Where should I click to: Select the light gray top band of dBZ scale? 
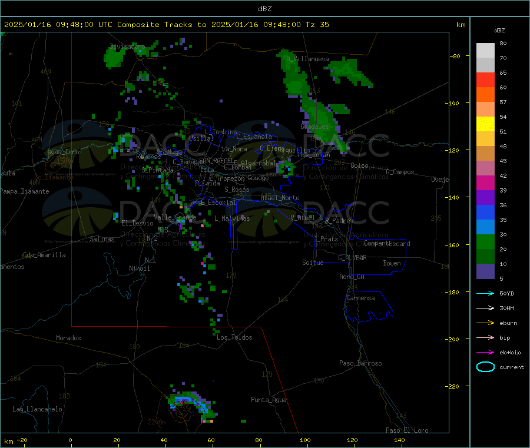point(485,51)
